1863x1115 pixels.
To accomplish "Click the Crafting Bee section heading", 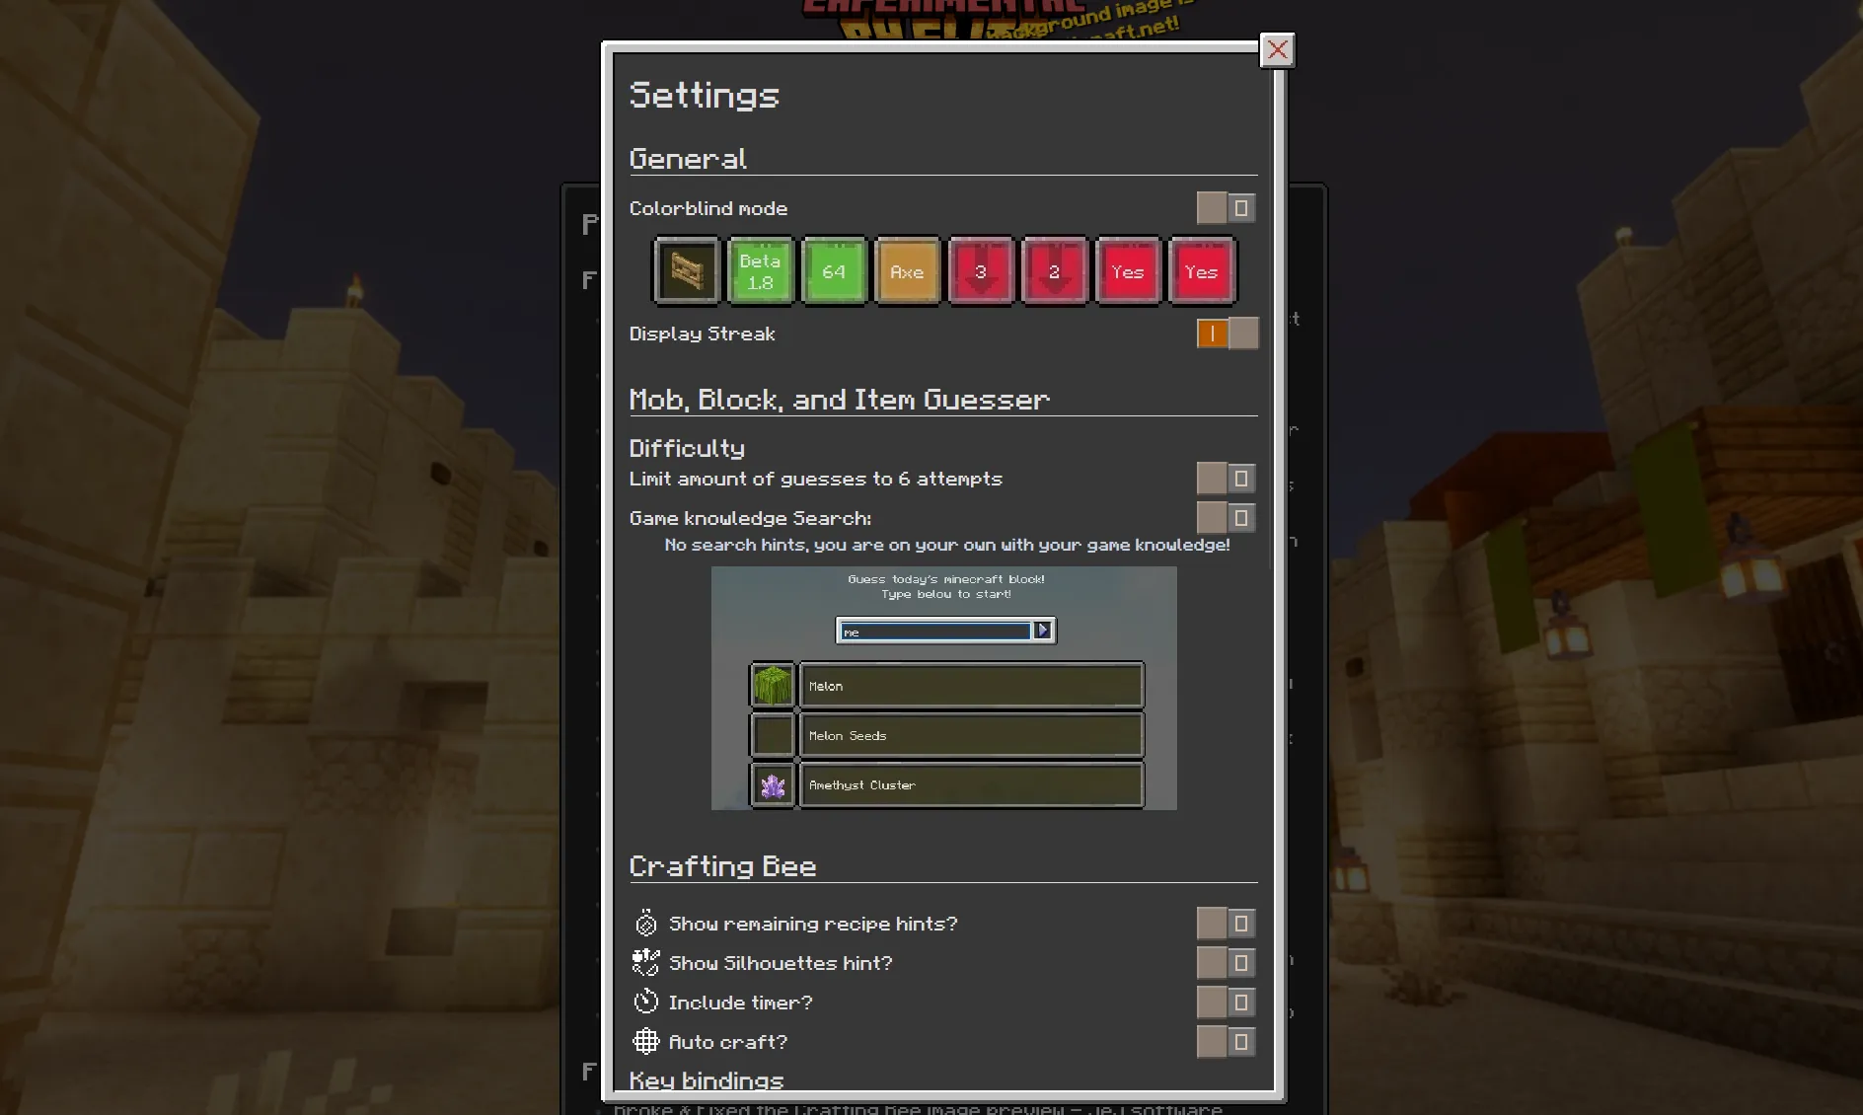I will click(723, 866).
